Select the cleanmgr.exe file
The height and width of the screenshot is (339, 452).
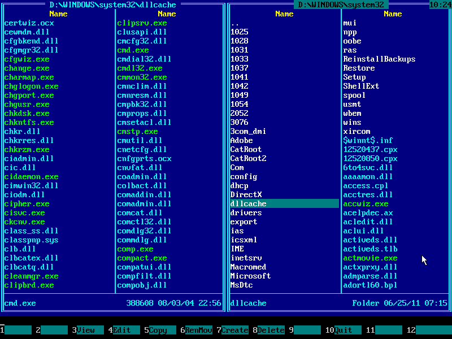point(32,276)
